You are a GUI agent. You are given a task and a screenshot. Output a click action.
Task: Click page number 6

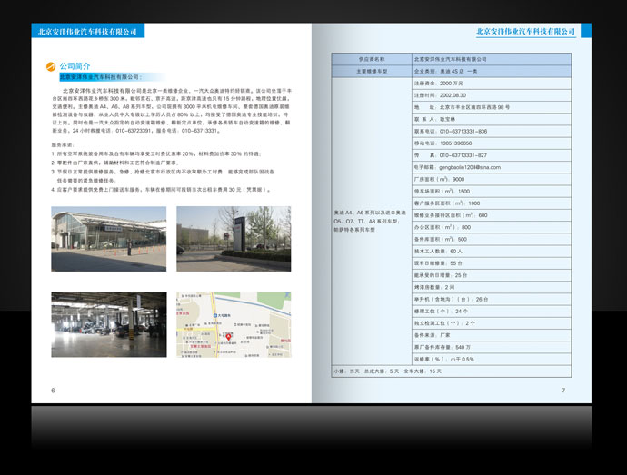[53, 391]
